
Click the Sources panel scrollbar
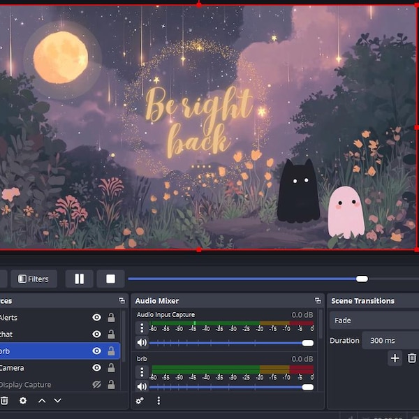124,336
